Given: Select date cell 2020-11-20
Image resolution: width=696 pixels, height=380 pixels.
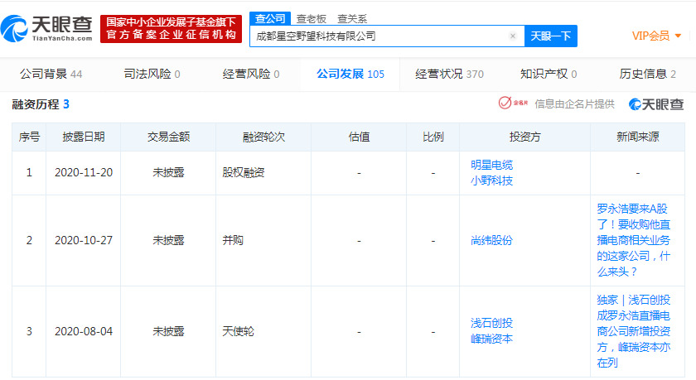Looking at the screenshot, I should tap(84, 172).
